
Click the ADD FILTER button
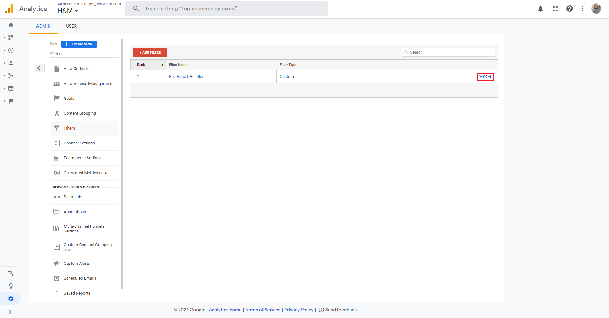[150, 52]
